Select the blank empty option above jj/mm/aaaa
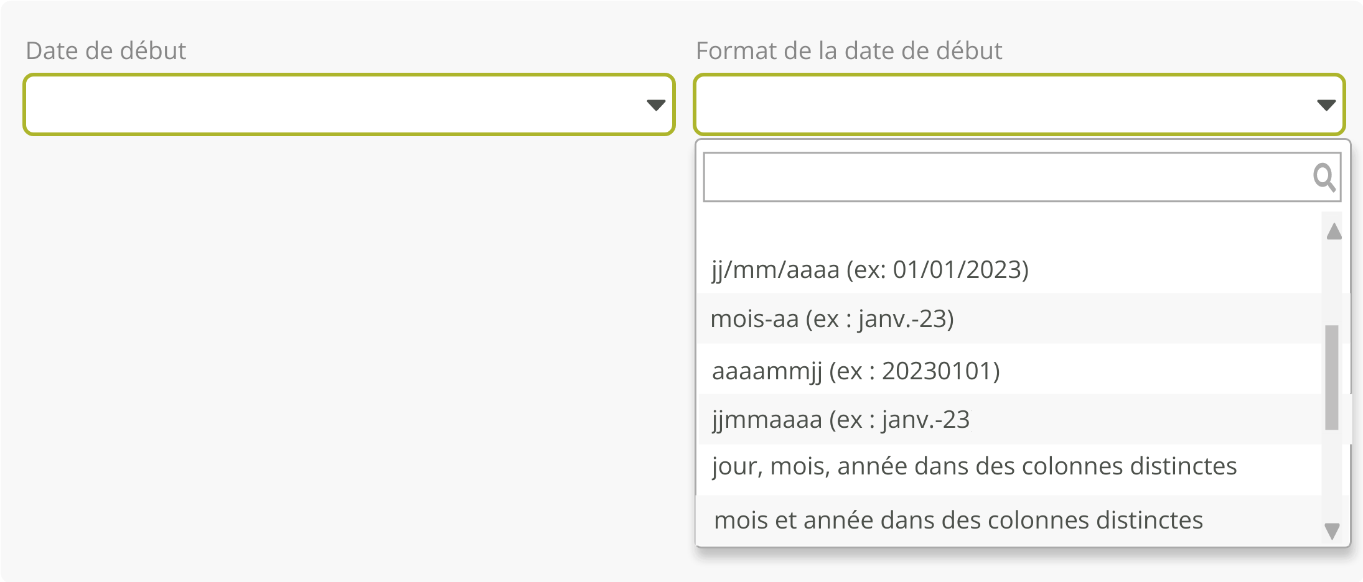 click(1008, 229)
